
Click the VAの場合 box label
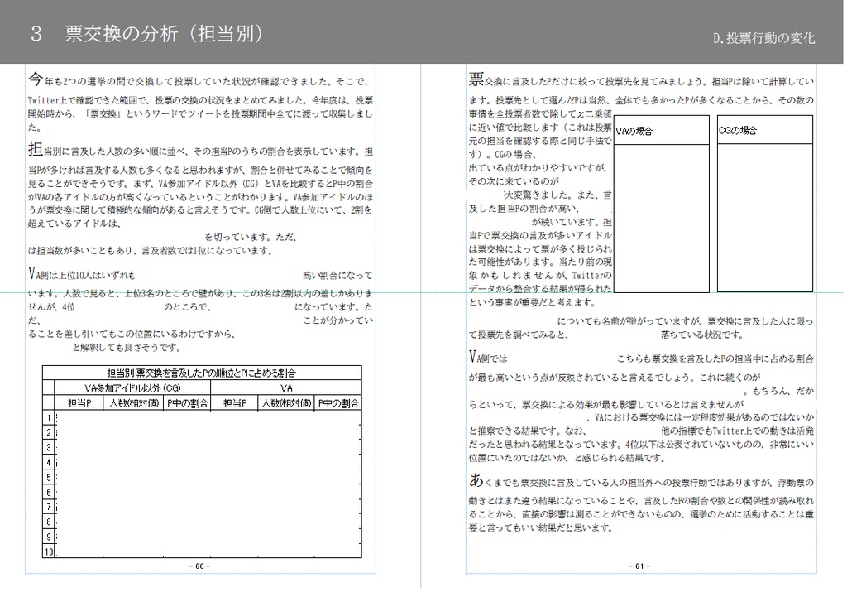click(x=634, y=130)
